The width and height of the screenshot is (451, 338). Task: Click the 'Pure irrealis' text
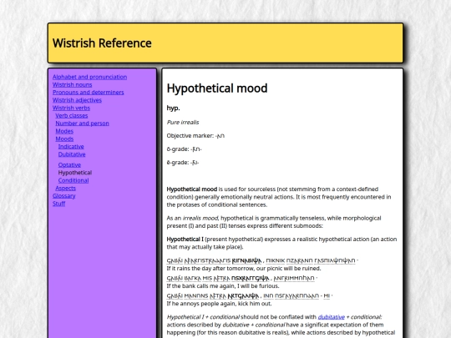coord(183,123)
